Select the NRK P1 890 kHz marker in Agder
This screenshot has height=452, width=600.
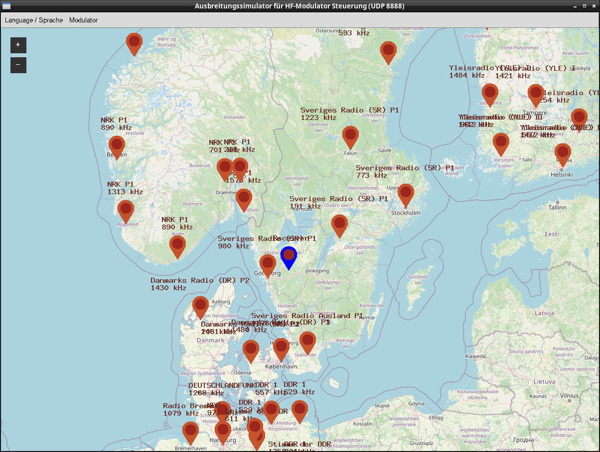(177, 247)
